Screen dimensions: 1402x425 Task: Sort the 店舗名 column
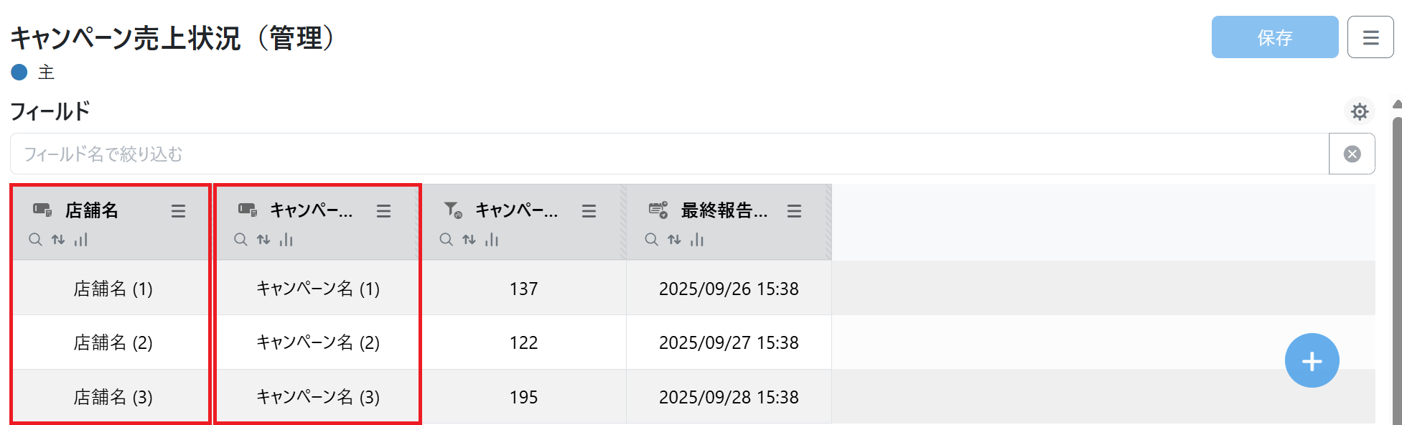(x=58, y=240)
